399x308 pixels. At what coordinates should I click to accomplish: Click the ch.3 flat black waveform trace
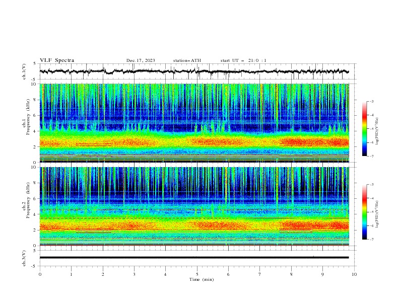(194, 258)
